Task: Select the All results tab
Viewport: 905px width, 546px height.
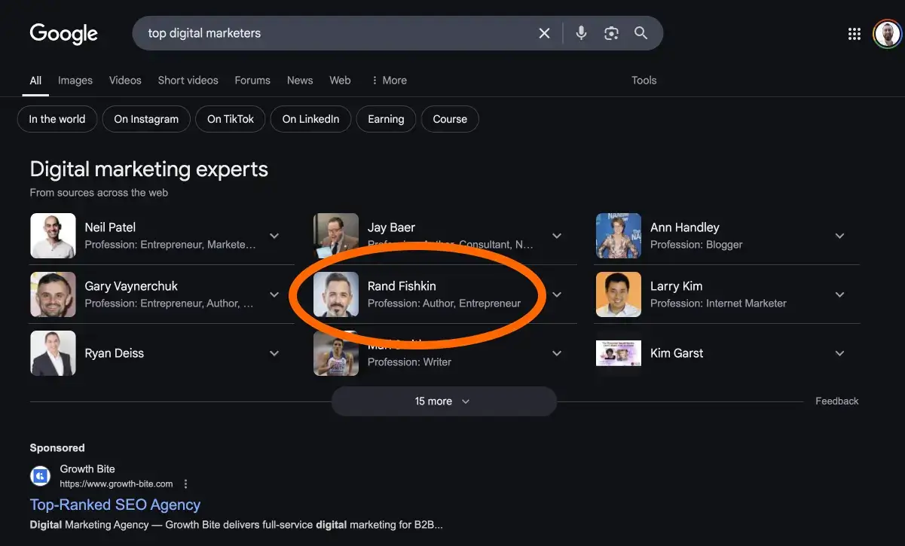Action: pos(35,81)
